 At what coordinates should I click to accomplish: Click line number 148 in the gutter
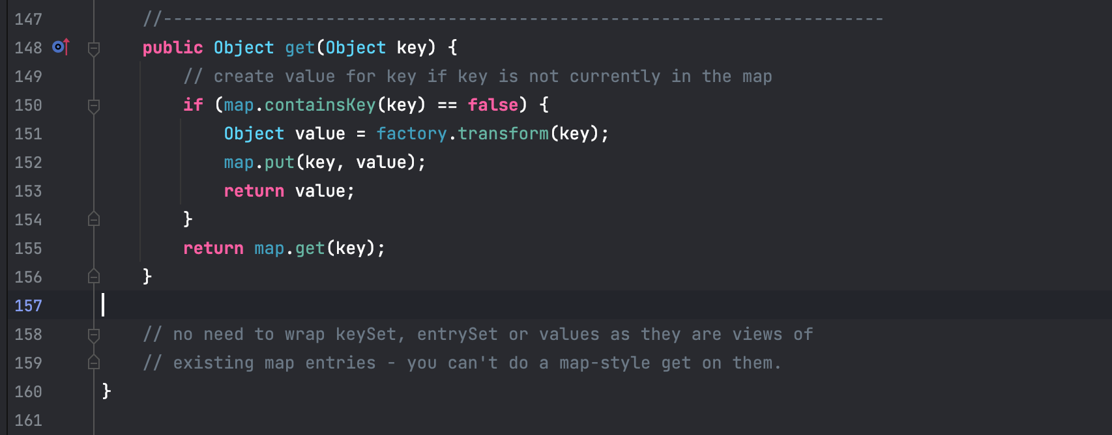pyautogui.click(x=28, y=48)
